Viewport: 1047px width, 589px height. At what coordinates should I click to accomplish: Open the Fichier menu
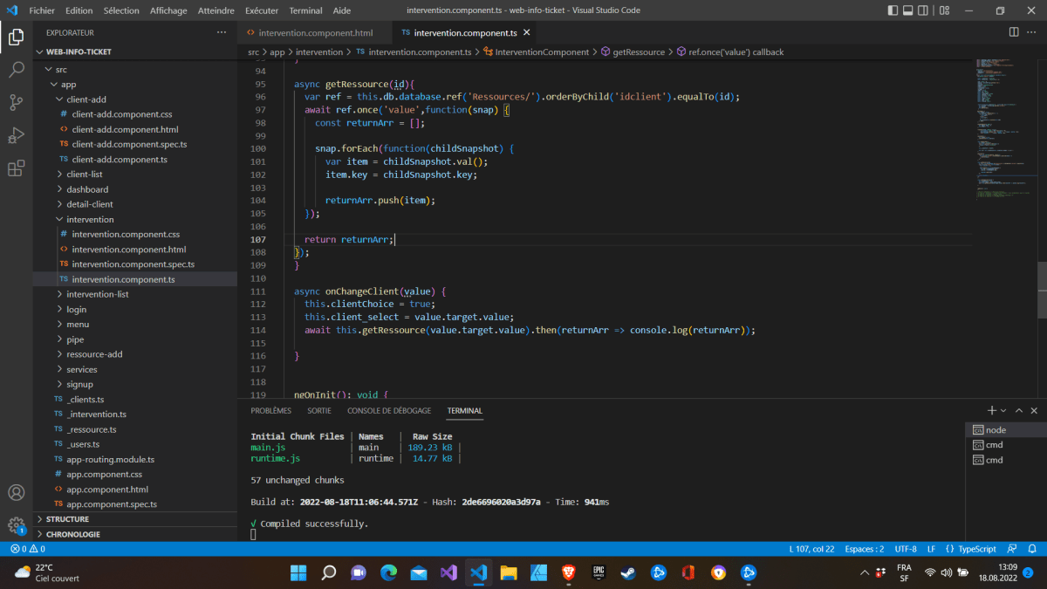[x=42, y=10]
